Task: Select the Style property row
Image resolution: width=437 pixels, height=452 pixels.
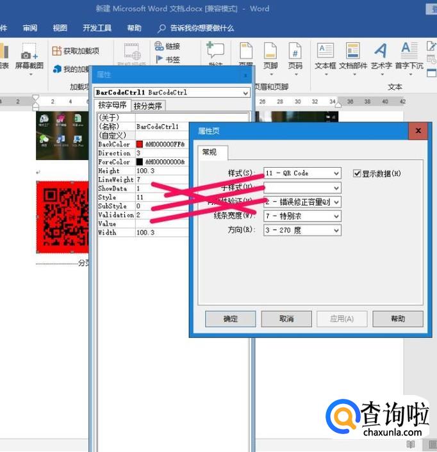Action: tap(144, 197)
